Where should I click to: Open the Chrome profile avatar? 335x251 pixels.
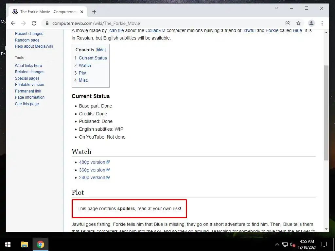pos(311,23)
